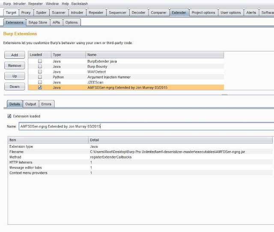Image resolution: width=274 pixels, height=232 pixels.
Task: Toggle Loaded checkbox for WAFDetect
Action: pyautogui.click(x=40, y=71)
